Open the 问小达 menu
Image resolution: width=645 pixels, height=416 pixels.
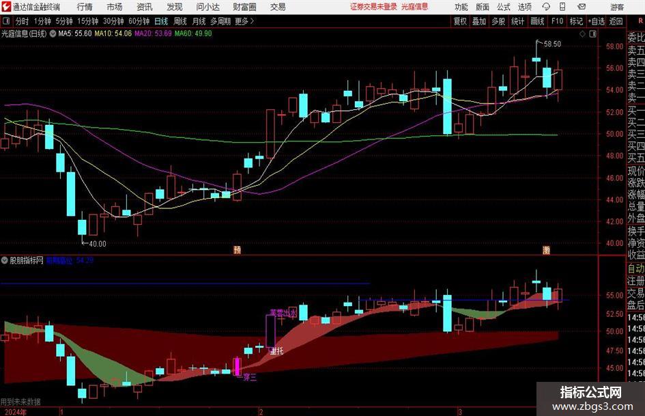pyautogui.click(x=207, y=7)
